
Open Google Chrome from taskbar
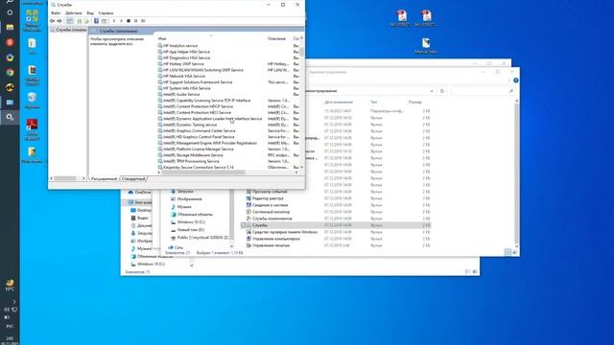(10, 73)
